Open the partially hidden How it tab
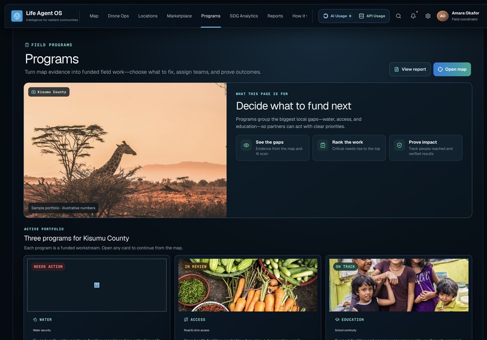Viewport: 487px width, 340px height. point(300,16)
